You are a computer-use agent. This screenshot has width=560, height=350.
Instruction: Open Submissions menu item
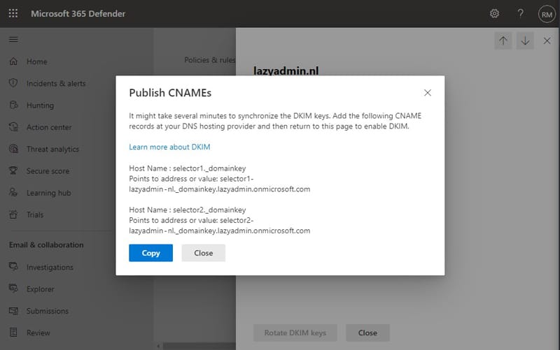47,311
